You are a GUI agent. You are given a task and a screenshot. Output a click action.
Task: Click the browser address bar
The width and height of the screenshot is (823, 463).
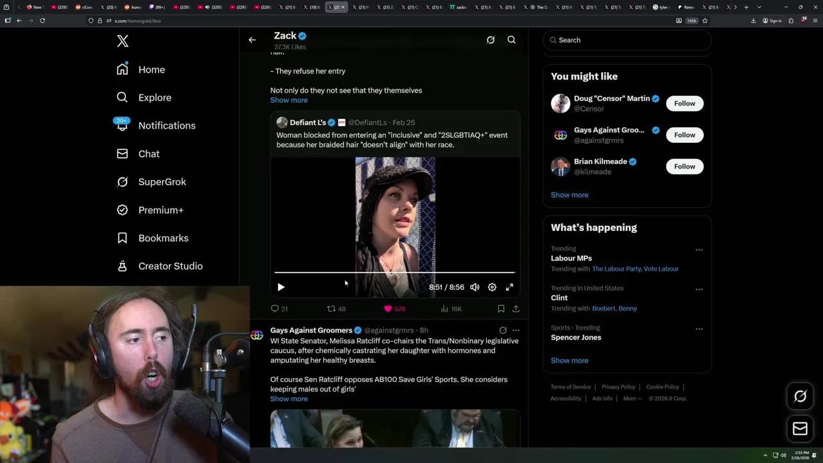pos(386,21)
